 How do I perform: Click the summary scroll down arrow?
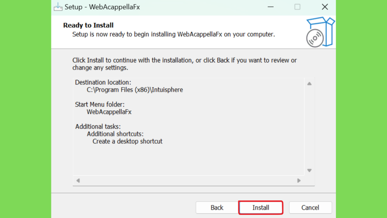coord(309,170)
